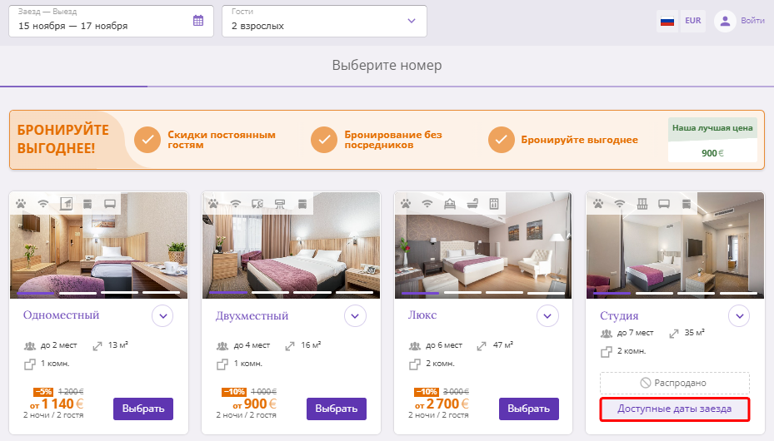Click Wi-Fi icon on Двухместный room photo
This screenshot has width=774, height=441.
(x=236, y=204)
